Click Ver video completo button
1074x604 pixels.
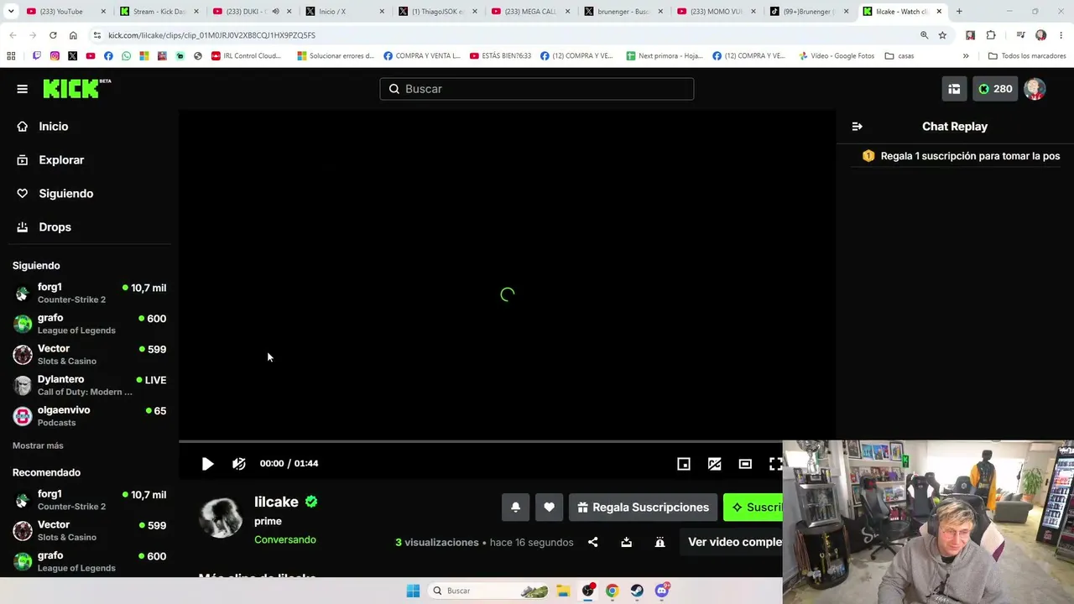tap(732, 542)
